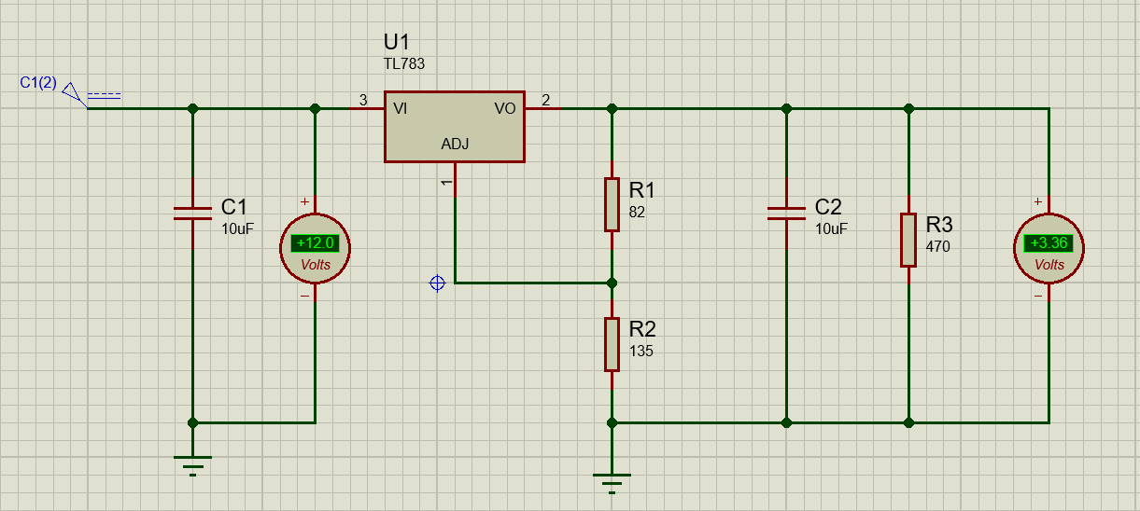
Task: Select resistor R2 symbol
Action: pos(612,344)
